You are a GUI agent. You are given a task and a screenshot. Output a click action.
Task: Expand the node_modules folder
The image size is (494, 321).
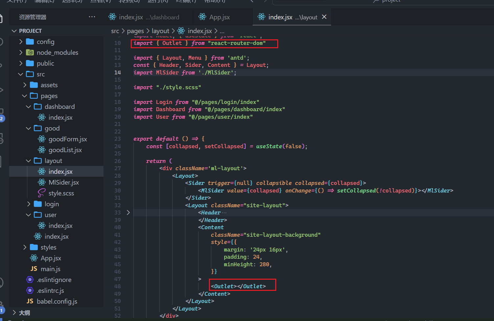tap(21, 52)
